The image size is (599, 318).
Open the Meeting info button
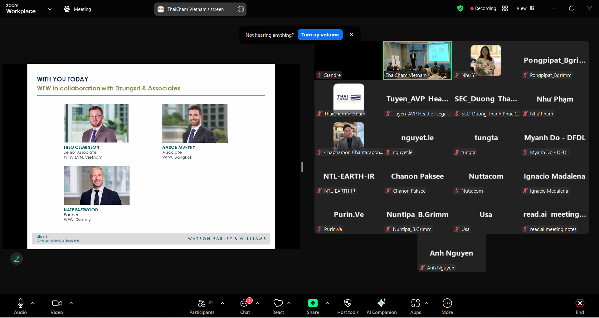tap(77, 9)
